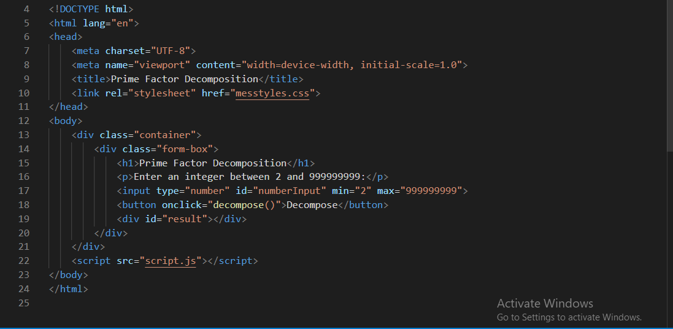Click the h1 heading text on line 15
673x329 pixels.
click(213, 163)
